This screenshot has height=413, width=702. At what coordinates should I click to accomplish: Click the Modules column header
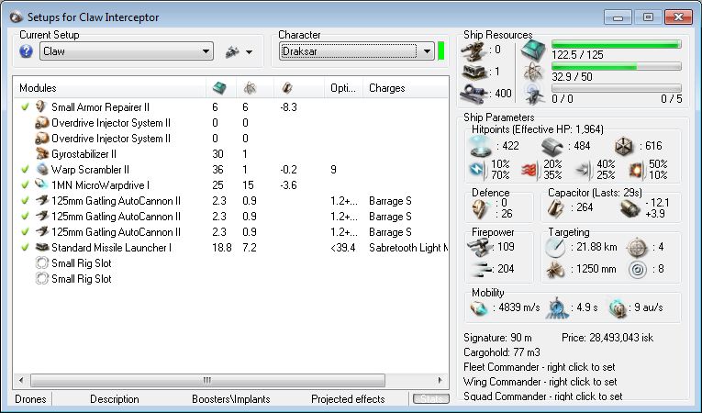point(110,88)
